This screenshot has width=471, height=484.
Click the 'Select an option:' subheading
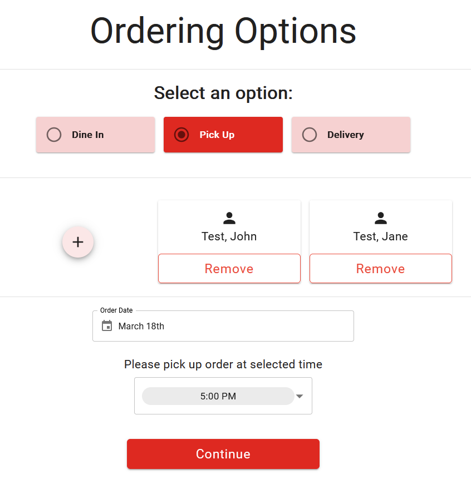pyautogui.click(x=223, y=93)
